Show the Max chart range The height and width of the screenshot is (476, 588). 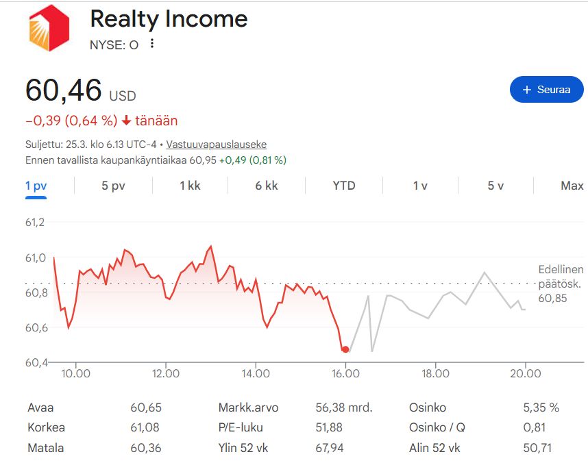tap(572, 186)
